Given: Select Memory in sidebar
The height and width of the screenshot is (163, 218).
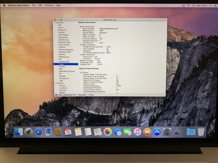Looking at the screenshot, I should [x=62, y=55].
